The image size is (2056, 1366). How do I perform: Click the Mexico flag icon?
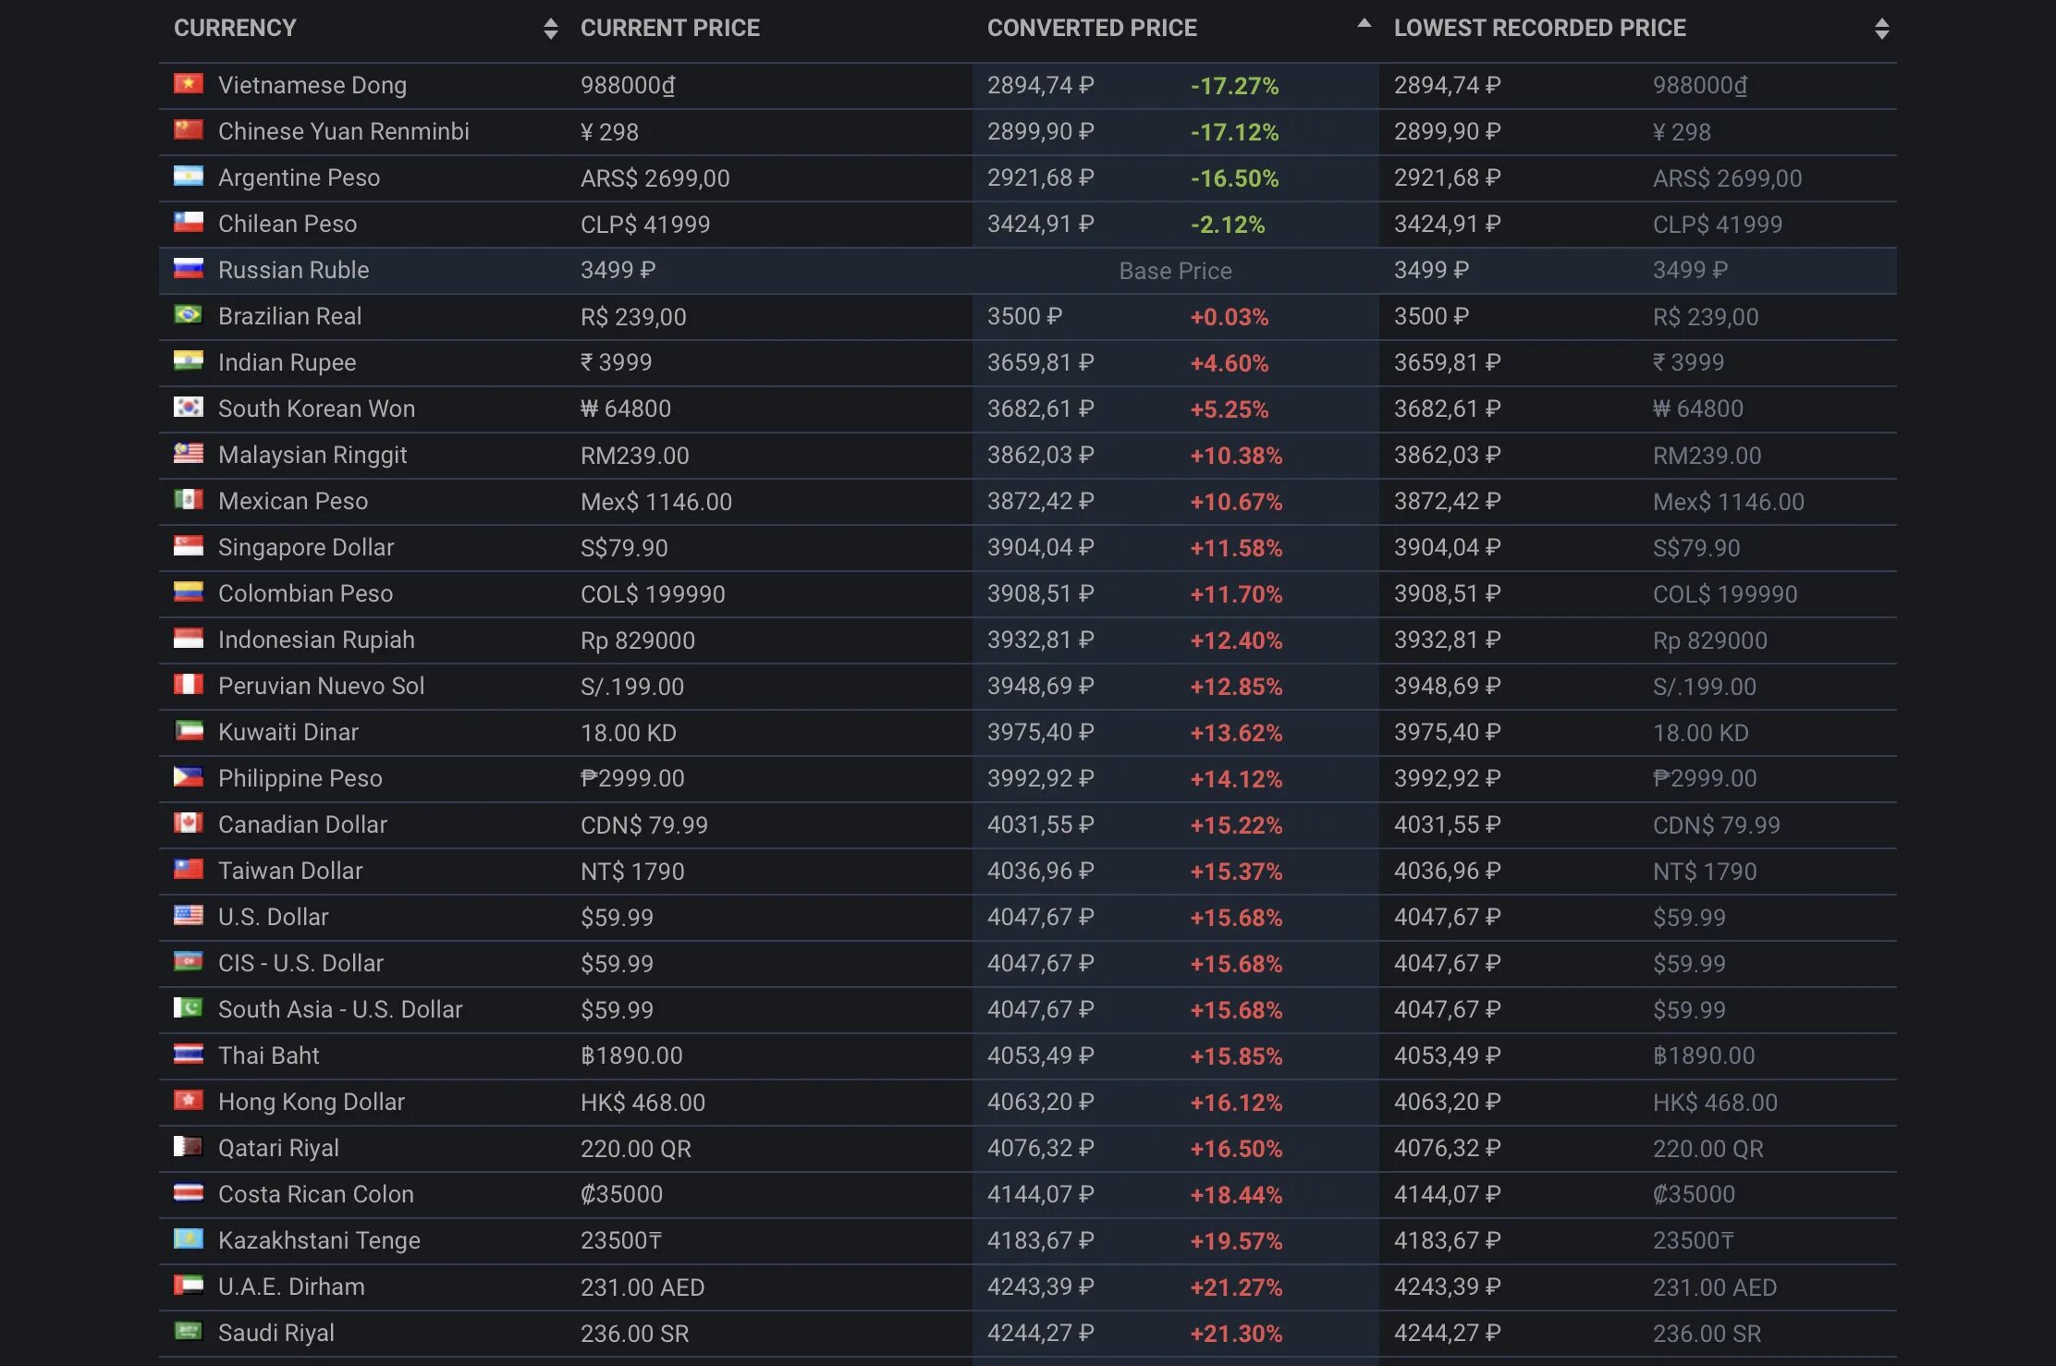pyautogui.click(x=189, y=500)
